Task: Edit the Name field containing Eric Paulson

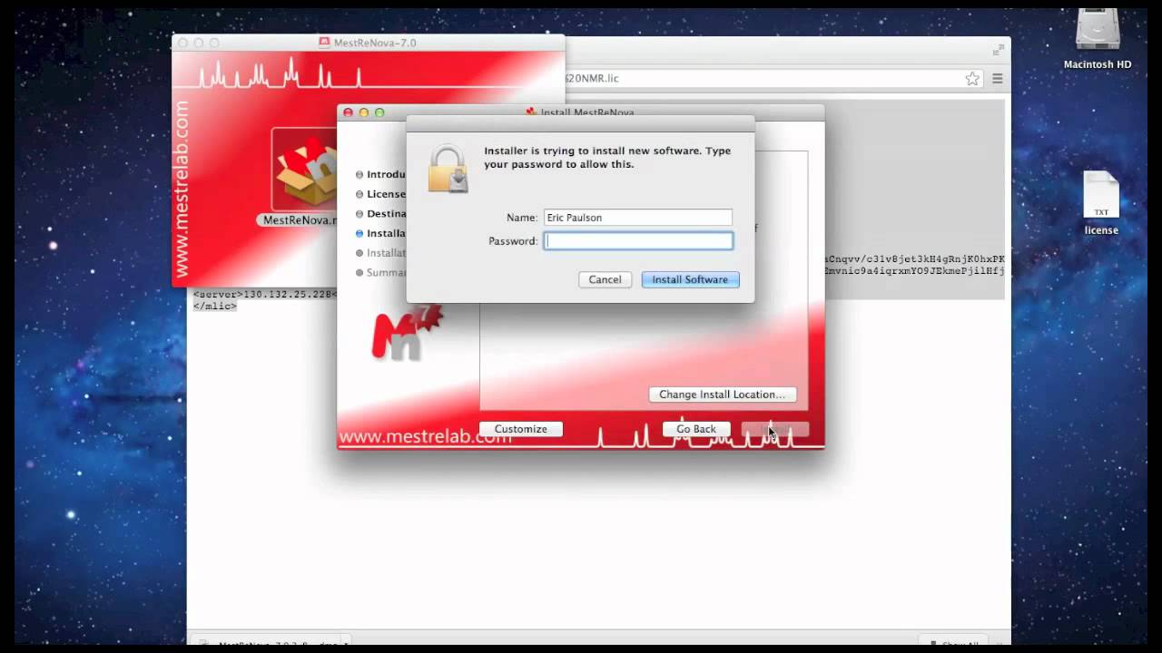Action: click(638, 218)
